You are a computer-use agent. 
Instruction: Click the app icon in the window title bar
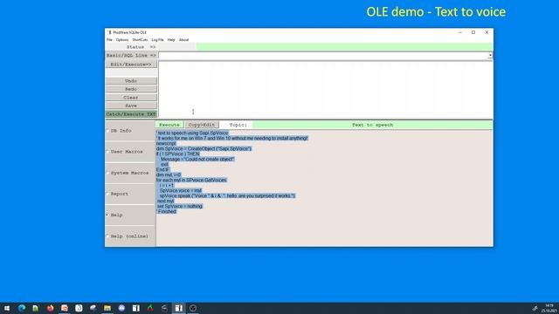coord(110,32)
